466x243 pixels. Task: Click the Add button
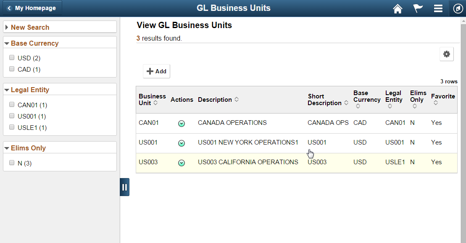tap(156, 71)
